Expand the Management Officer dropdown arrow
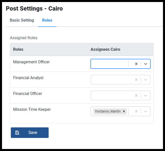 click(x=146, y=64)
